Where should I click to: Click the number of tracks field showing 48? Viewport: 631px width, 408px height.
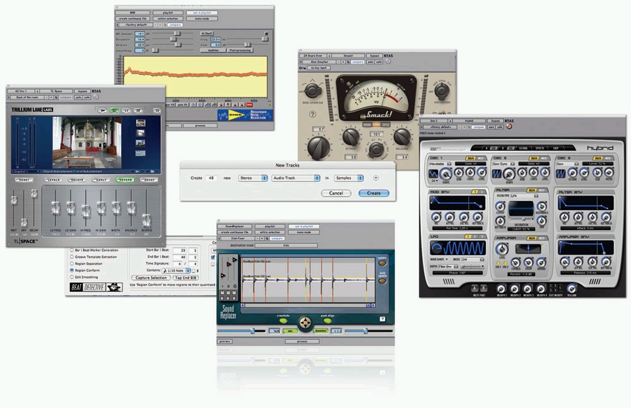(211, 177)
